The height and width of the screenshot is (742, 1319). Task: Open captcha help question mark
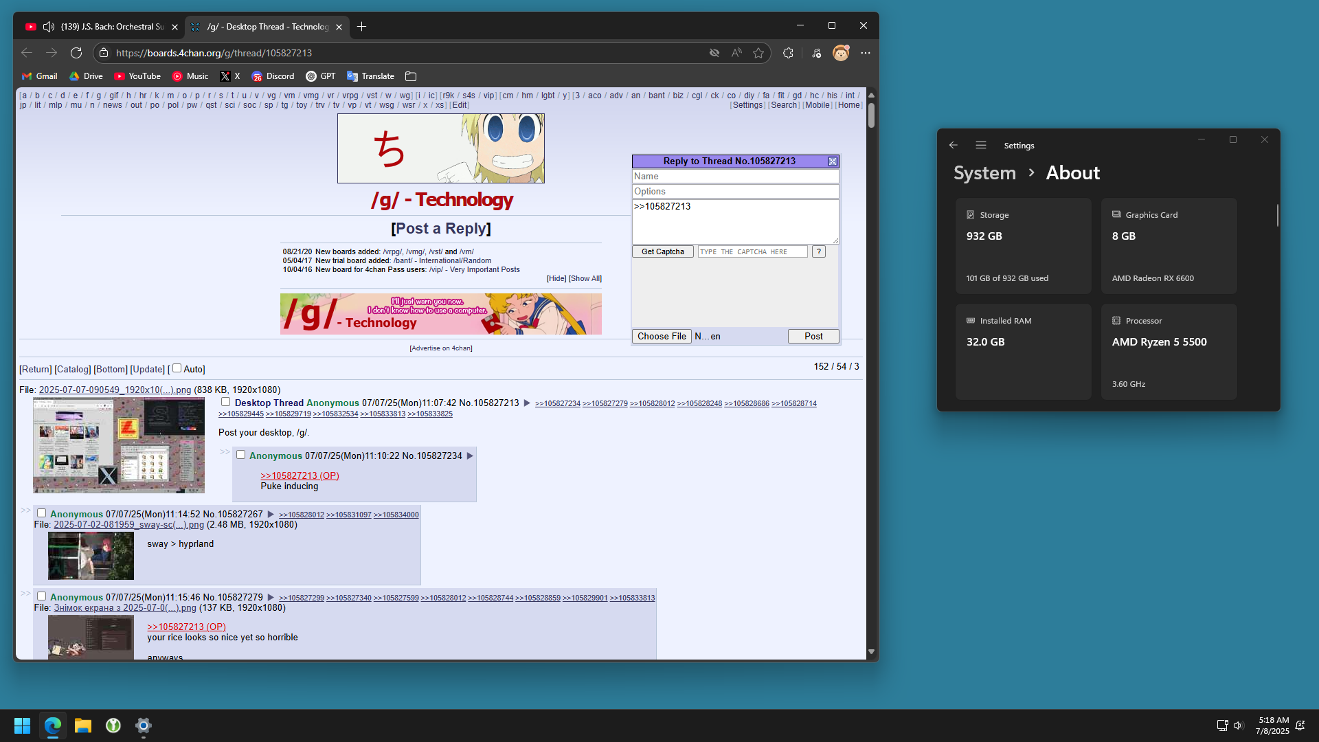point(818,251)
